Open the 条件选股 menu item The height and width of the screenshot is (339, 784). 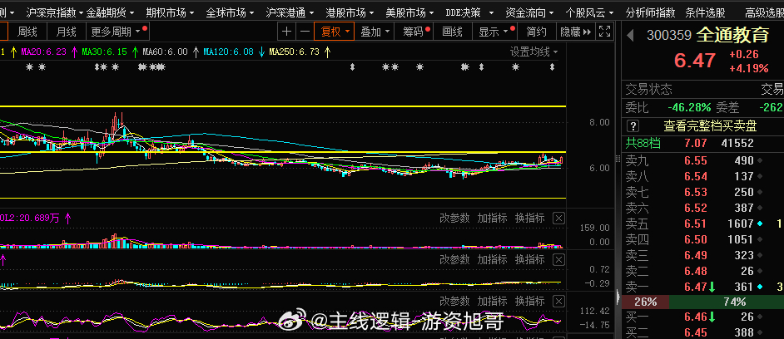click(705, 12)
